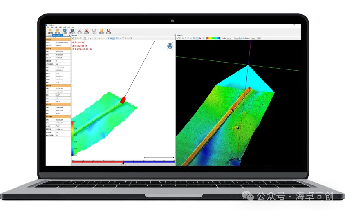Click the red Stop Recording toolbar icon
The height and width of the screenshot is (210, 345).
(108, 31)
